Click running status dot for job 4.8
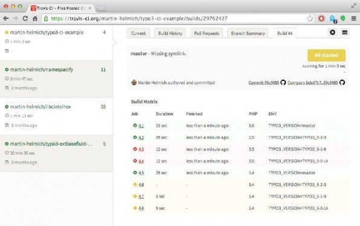 pyautogui.click(x=135, y=208)
